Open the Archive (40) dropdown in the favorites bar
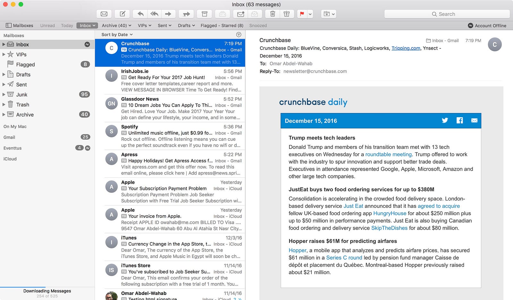The width and height of the screenshot is (513, 300). click(117, 26)
